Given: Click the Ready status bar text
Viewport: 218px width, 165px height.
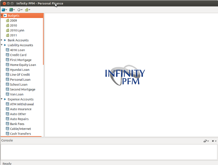Looking at the screenshot, I should (7, 164).
